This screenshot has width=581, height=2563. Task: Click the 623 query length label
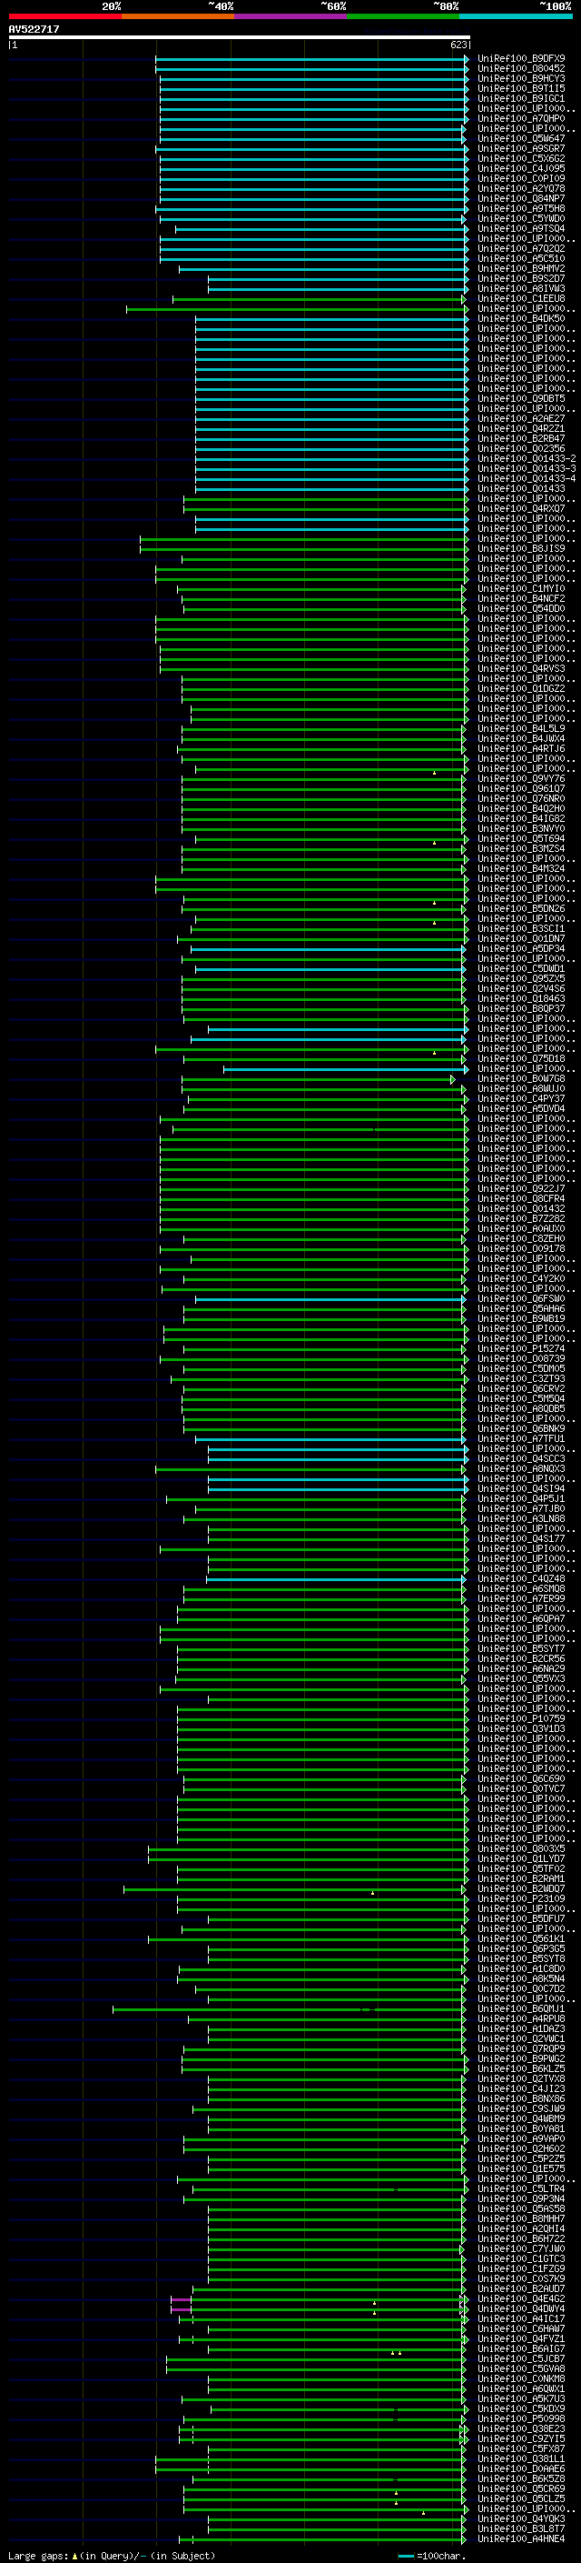coord(458,45)
